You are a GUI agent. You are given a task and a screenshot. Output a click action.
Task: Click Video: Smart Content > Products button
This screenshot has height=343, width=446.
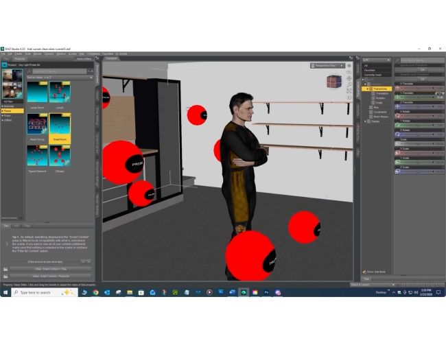(51, 276)
